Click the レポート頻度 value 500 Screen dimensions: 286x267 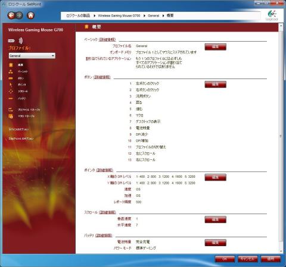(138, 202)
